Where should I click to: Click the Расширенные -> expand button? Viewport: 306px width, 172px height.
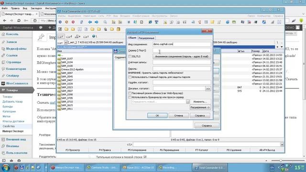pyautogui.click(x=200, y=107)
